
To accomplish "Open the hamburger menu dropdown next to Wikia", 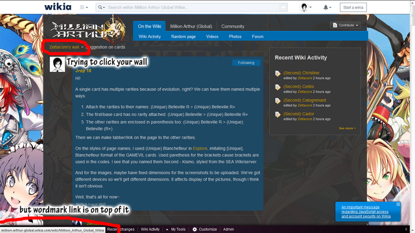I will tap(84, 7).
